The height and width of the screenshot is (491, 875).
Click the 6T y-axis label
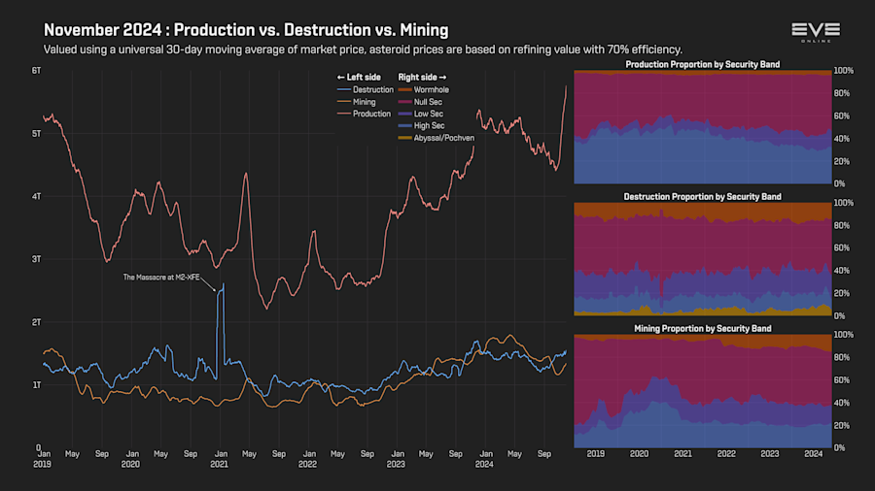[x=36, y=71]
